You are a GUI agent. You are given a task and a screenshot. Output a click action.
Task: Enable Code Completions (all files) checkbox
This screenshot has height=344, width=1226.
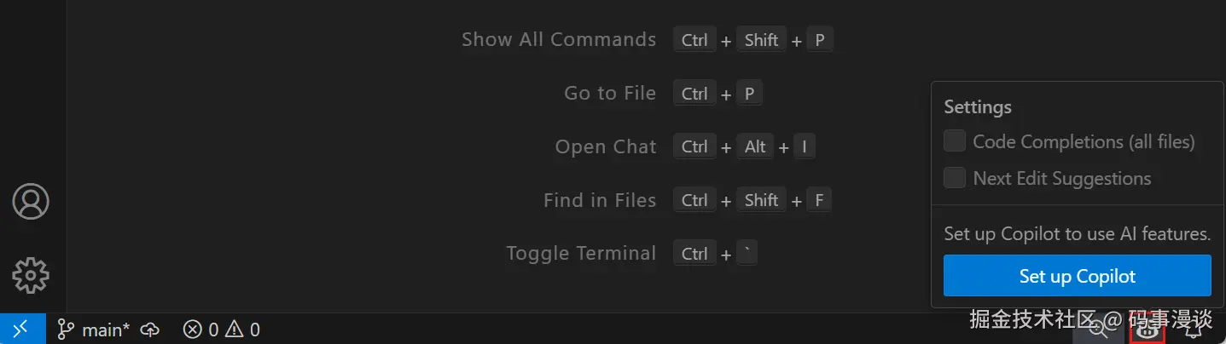[954, 141]
